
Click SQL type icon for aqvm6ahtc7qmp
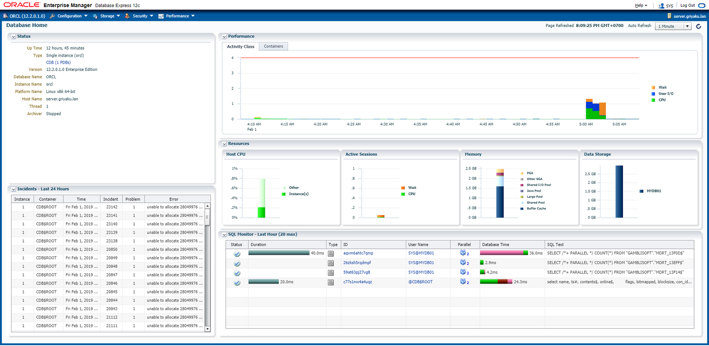(x=331, y=254)
